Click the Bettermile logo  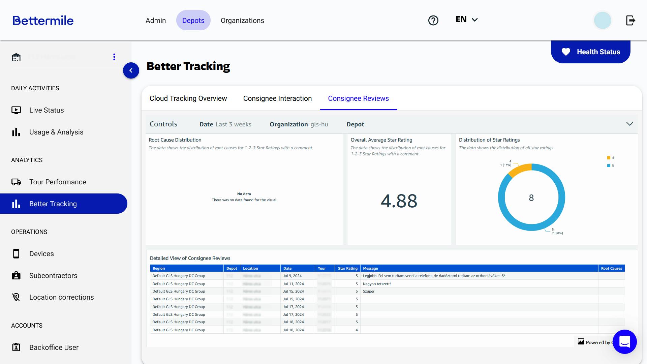43,21
